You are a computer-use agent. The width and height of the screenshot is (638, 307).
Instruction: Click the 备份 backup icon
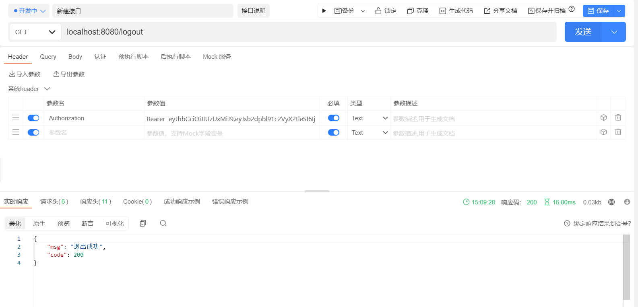coord(338,11)
